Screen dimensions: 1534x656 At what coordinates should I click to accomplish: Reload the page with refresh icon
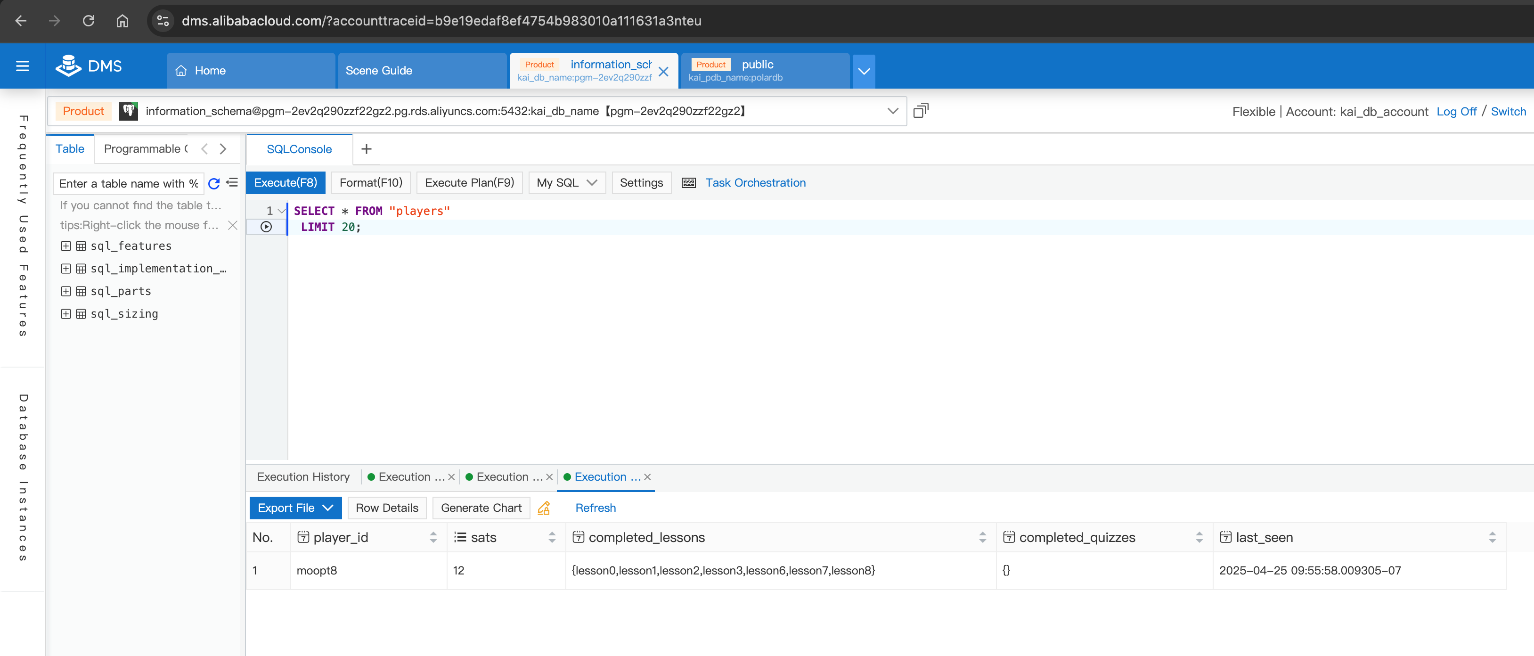tap(89, 21)
